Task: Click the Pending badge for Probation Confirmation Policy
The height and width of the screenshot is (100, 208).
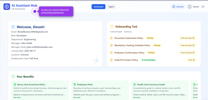Action: pyautogui.click(x=151, y=52)
